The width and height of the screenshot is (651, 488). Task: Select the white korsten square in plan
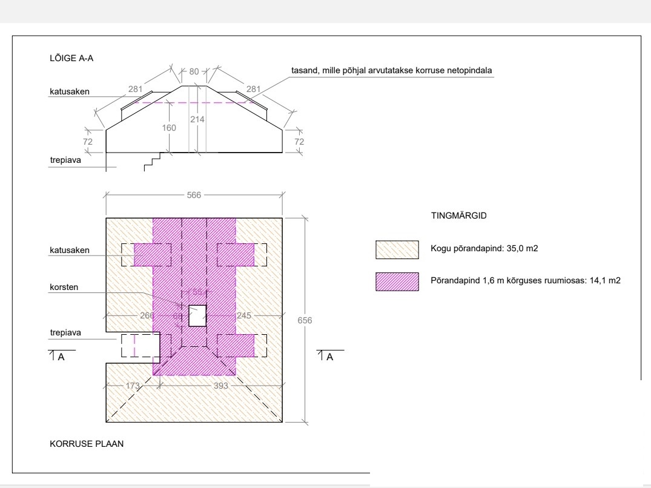coord(197,315)
